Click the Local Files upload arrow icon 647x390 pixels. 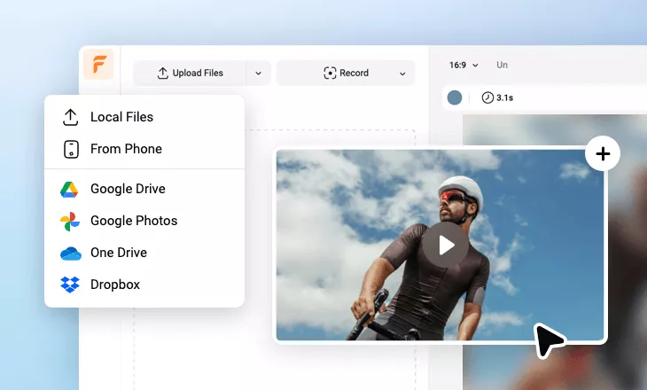click(x=71, y=117)
